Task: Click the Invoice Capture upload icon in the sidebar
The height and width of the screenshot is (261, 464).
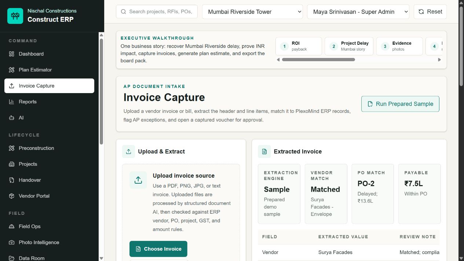Action: (x=11, y=86)
